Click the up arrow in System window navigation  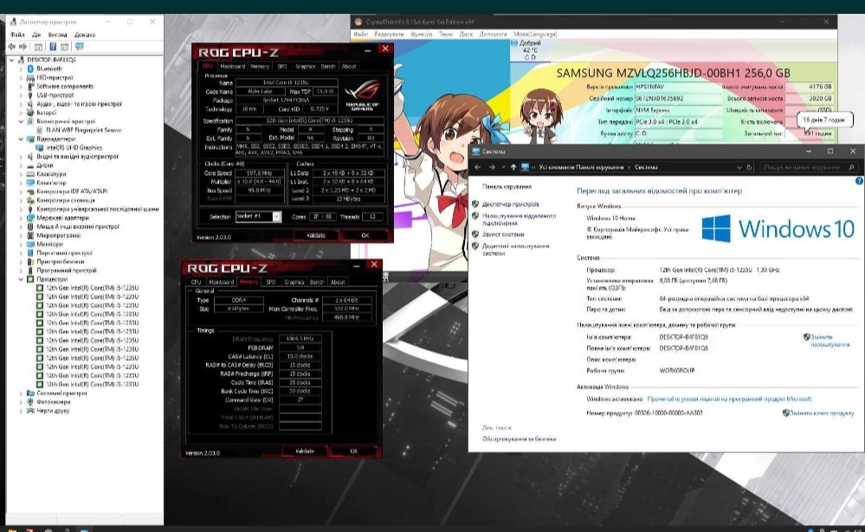click(513, 166)
